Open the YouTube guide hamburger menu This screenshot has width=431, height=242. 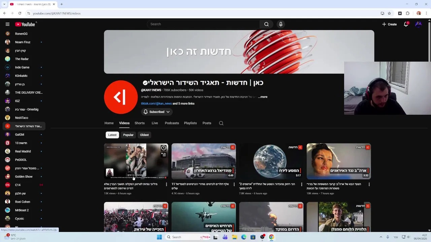(7, 24)
